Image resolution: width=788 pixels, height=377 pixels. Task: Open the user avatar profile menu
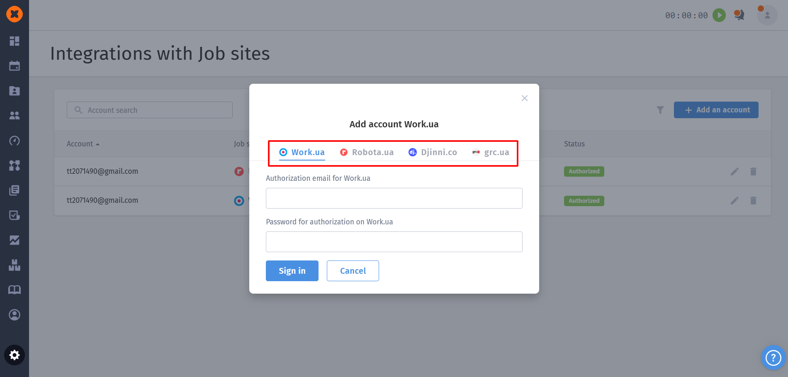(x=767, y=15)
